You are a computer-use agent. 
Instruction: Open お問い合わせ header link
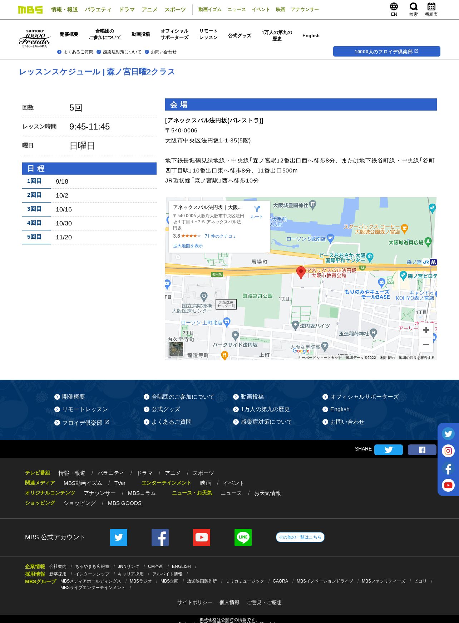coord(161,52)
